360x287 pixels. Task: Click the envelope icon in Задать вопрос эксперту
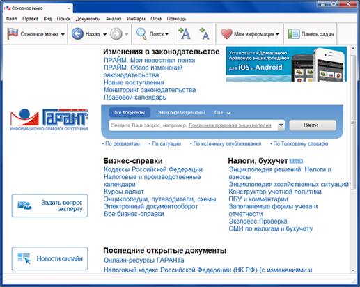pyautogui.click(x=24, y=205)
